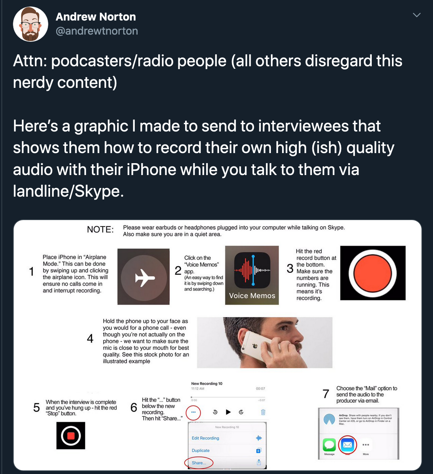433x474 pixels.
Task: Open Andrew Norton's profile avatar
Action: click(x=31, y=24)
